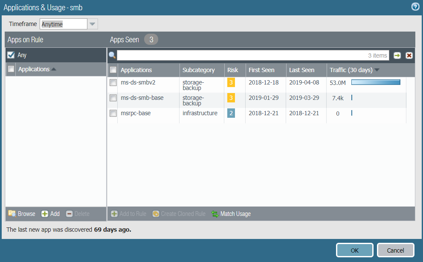The height and width of the screenshot is (262, 423).
Task: Check the ms-ds-smbv2 row checkbox
Action: (113, 83)
